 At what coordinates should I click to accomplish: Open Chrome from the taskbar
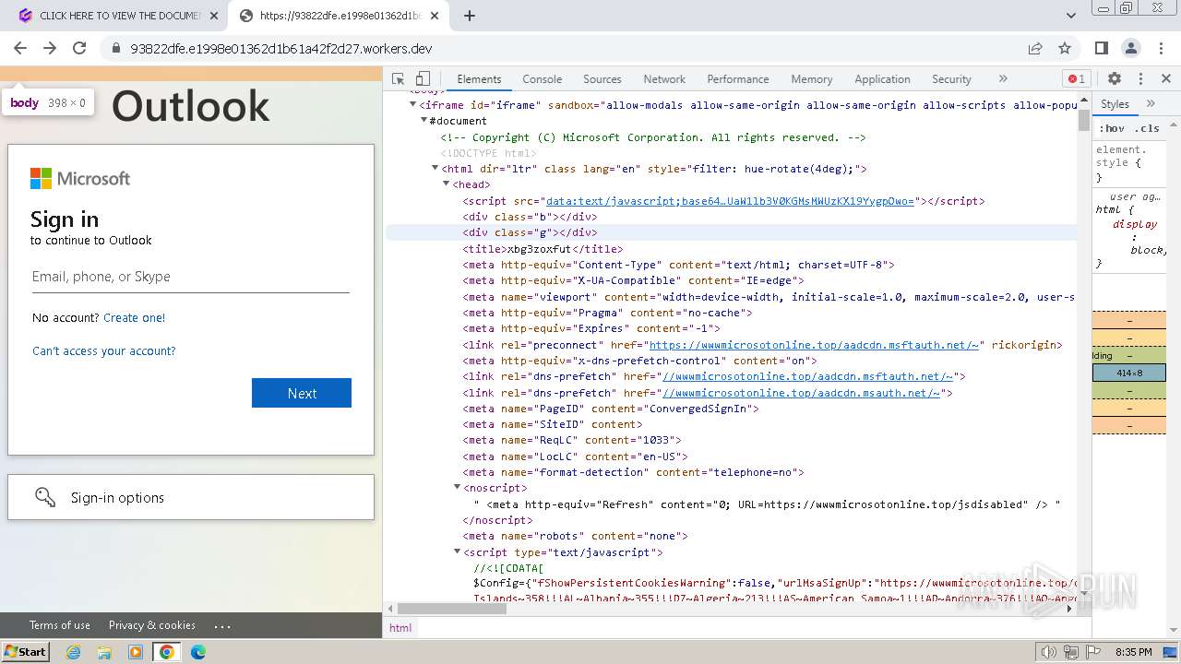point(166,652)
